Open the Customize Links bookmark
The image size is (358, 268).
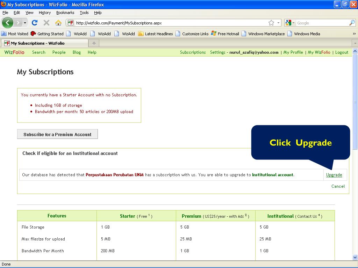click(x=192, y=34)
